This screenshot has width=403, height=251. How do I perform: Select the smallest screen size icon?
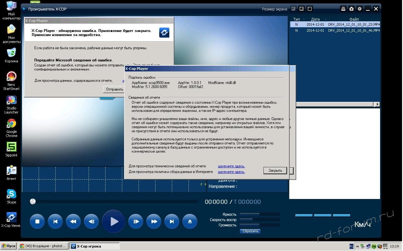coord(293,9)
